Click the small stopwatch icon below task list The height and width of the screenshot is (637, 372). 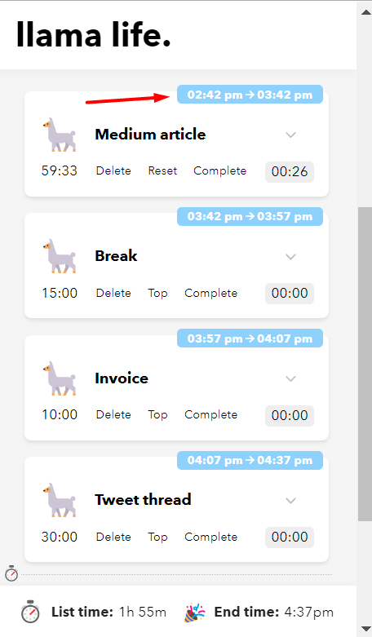tap(11, 573)
